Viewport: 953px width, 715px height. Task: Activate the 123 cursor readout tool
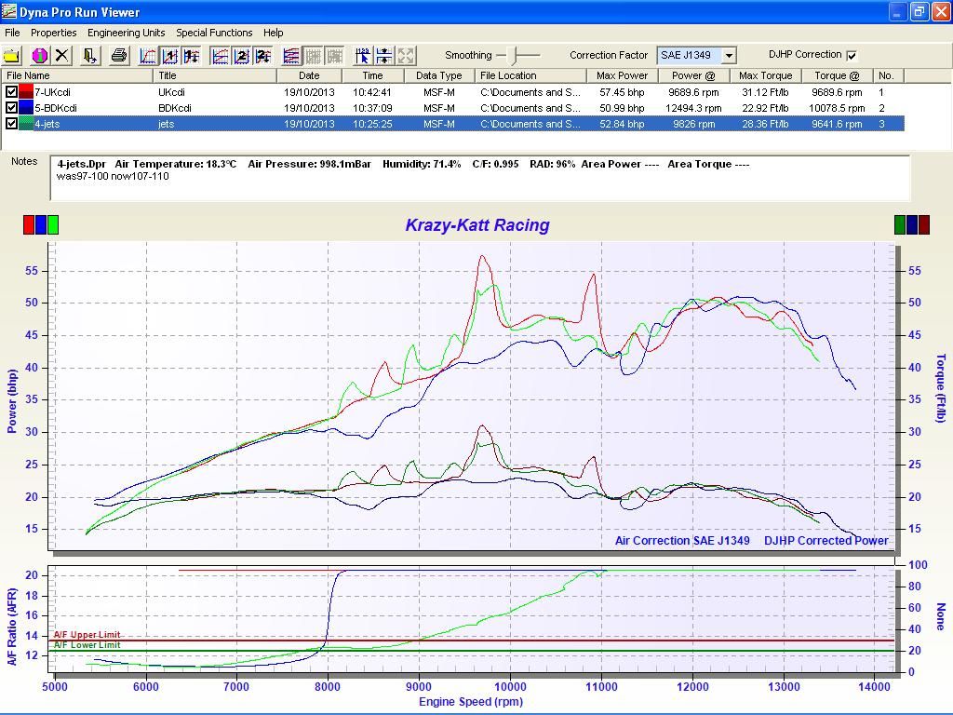[363, 56]
